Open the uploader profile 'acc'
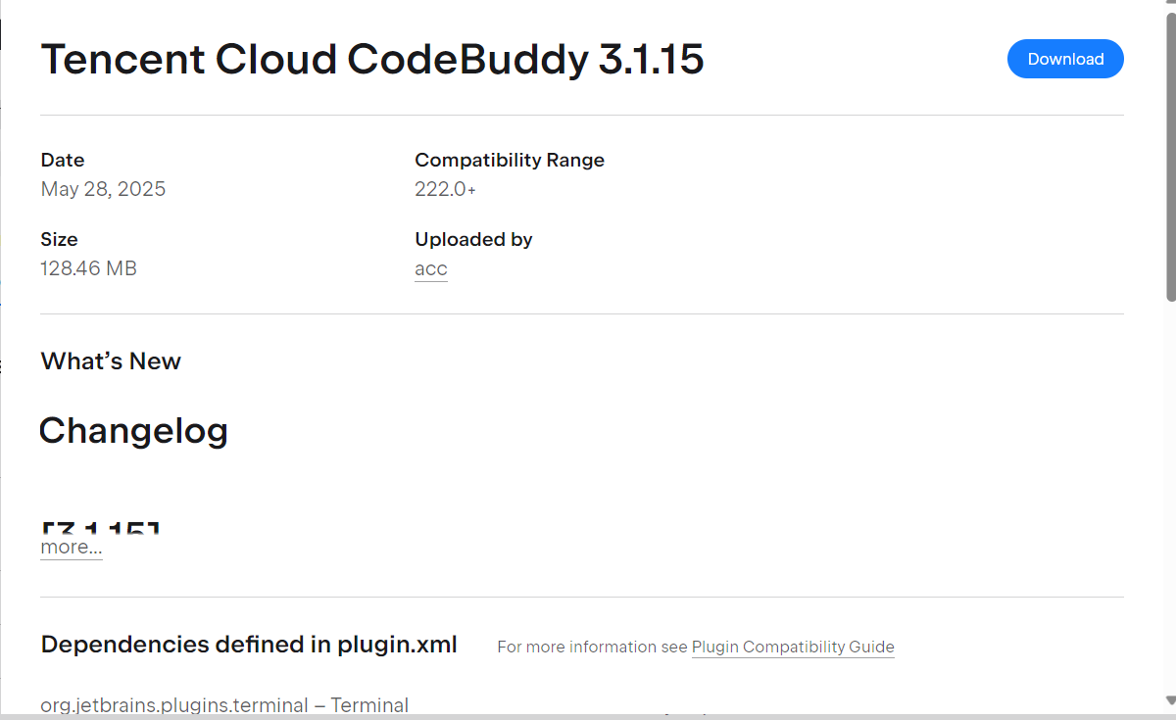Viewport: 1176px width, 720px height. pyautogui.click(x=431, y=268)
